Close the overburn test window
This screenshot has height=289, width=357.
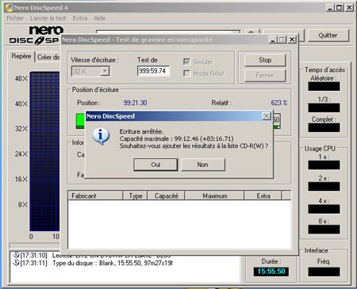pyautogui.click(x=292, y=40)
